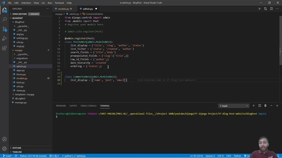Click the main* git branch indicator
The height and width of the screenshot is (158, 282).
point(7,156)
